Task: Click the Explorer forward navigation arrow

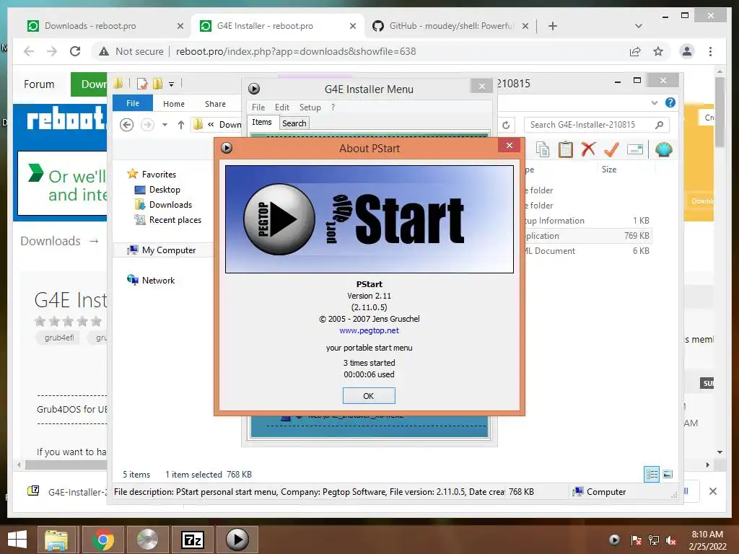Action: coord(147,125)
